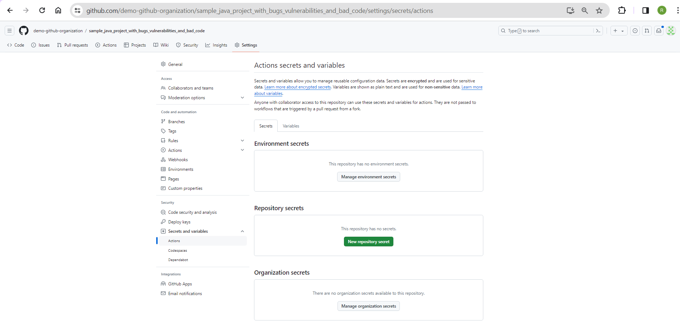Collapse the Secrets and variables section
This screenshot has width=680, height=328.
[243, 231]
